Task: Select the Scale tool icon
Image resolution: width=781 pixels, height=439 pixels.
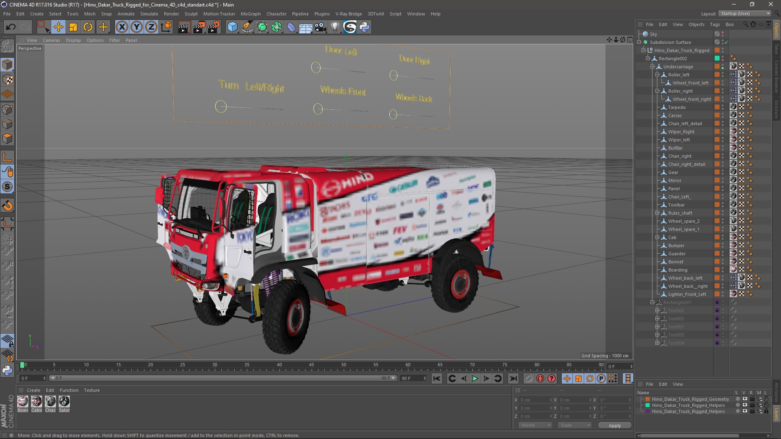Action: click(73, 27)
